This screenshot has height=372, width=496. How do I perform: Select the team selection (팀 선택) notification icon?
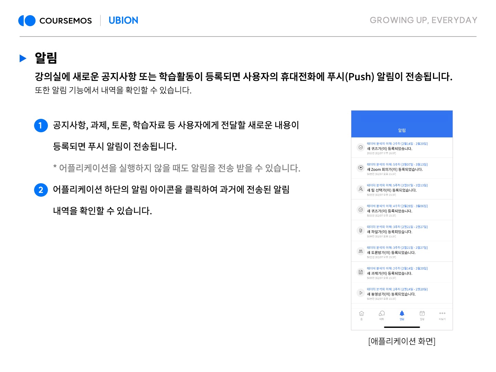[360, 189]
